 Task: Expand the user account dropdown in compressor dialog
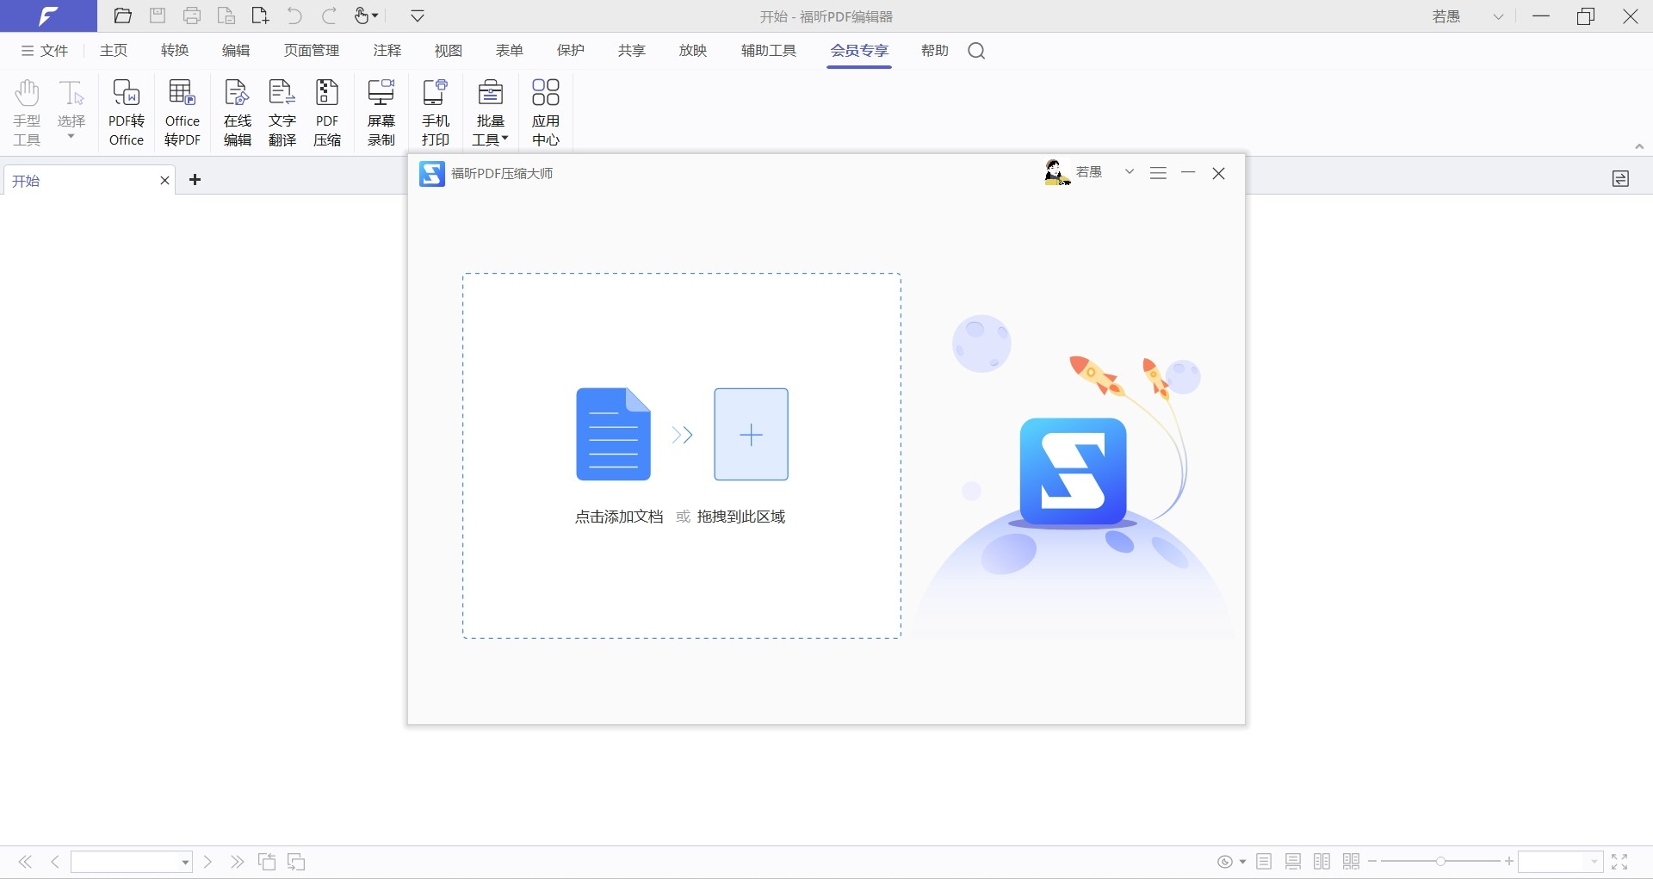click(x=1129, y=172)
